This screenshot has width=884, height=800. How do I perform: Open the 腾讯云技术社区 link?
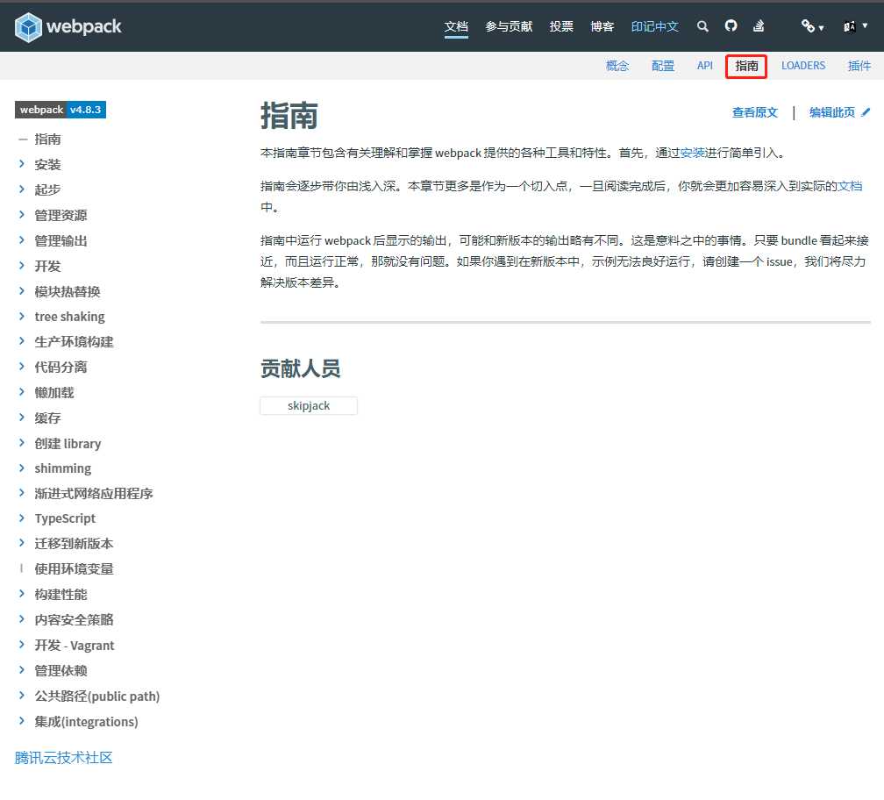click(64, 757)
